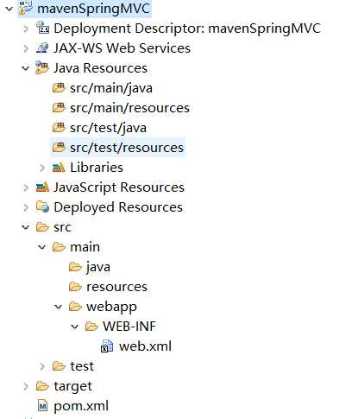Viewport: 358px width, 419px height.
Task: Click the JAX-WS Web Services icon
Action: click(42, 48)
